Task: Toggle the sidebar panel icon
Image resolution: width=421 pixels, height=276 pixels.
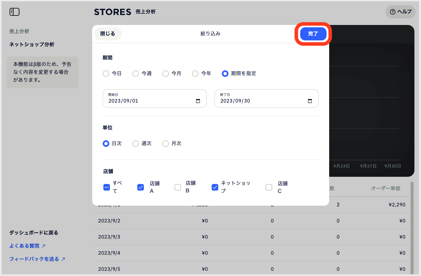Action: [x=14, y=12]
